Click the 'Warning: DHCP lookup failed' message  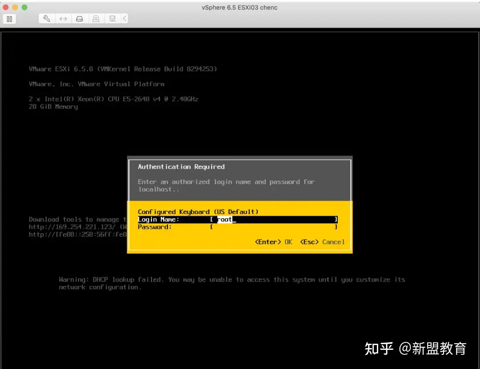(x=232, y=283)
